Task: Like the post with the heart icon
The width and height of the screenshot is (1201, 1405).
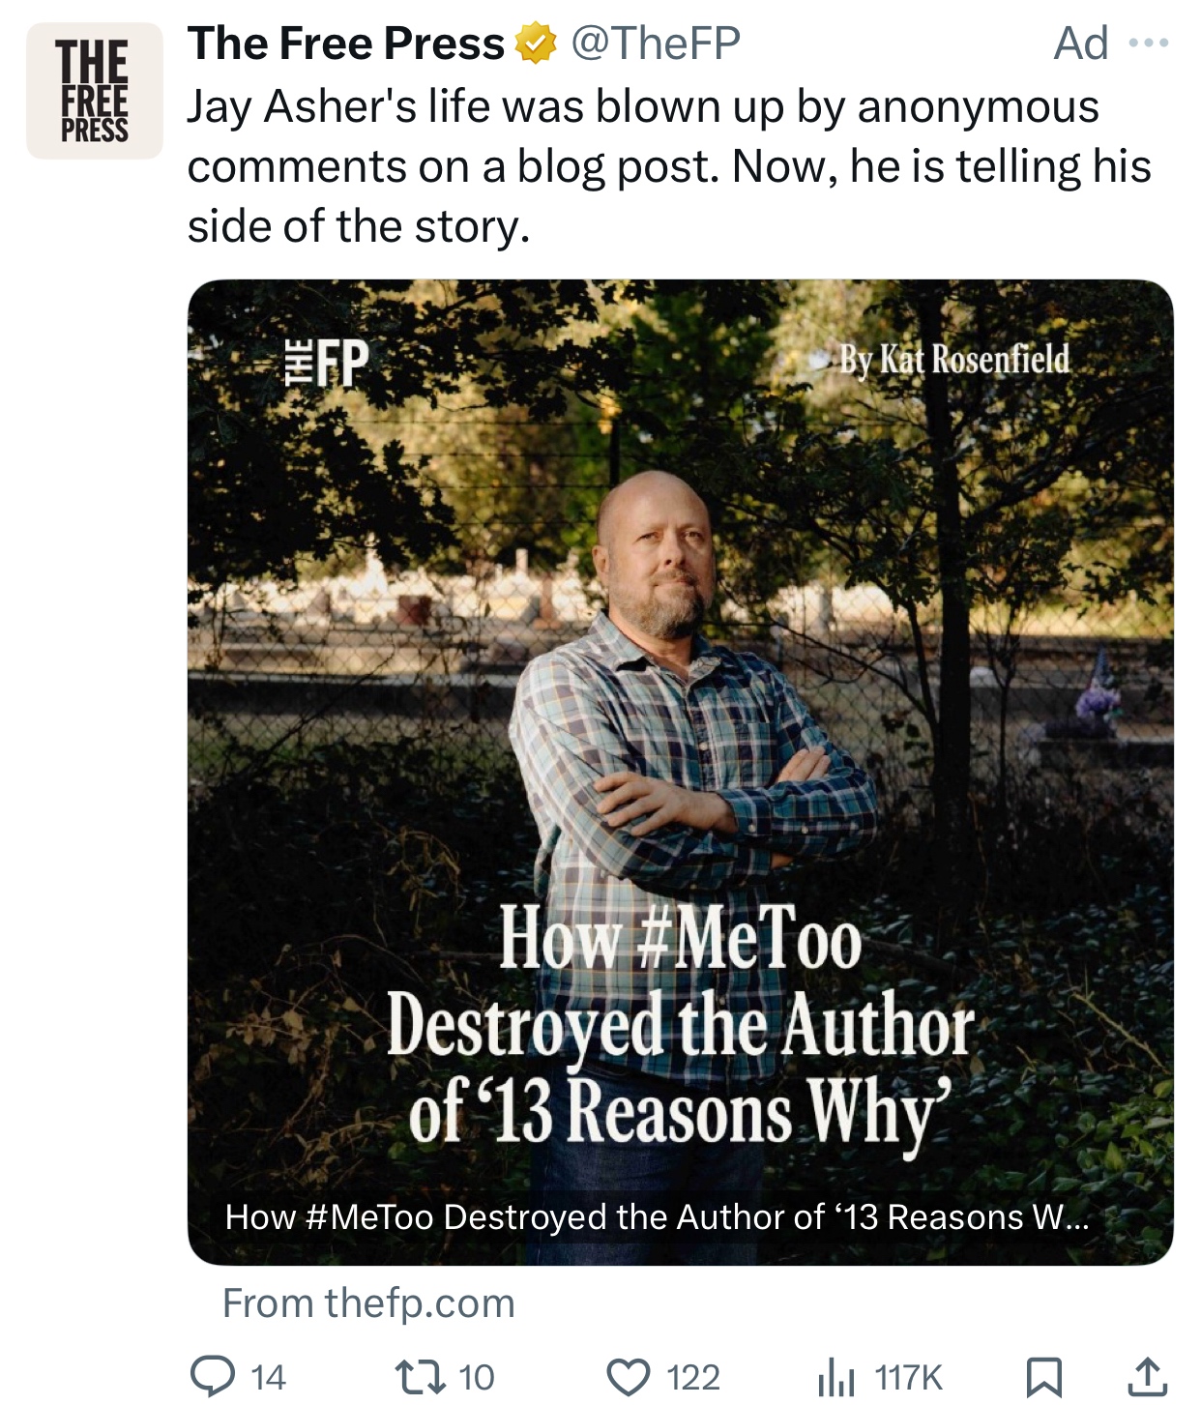Action: pyautogui.click(x=629, y=1376)
